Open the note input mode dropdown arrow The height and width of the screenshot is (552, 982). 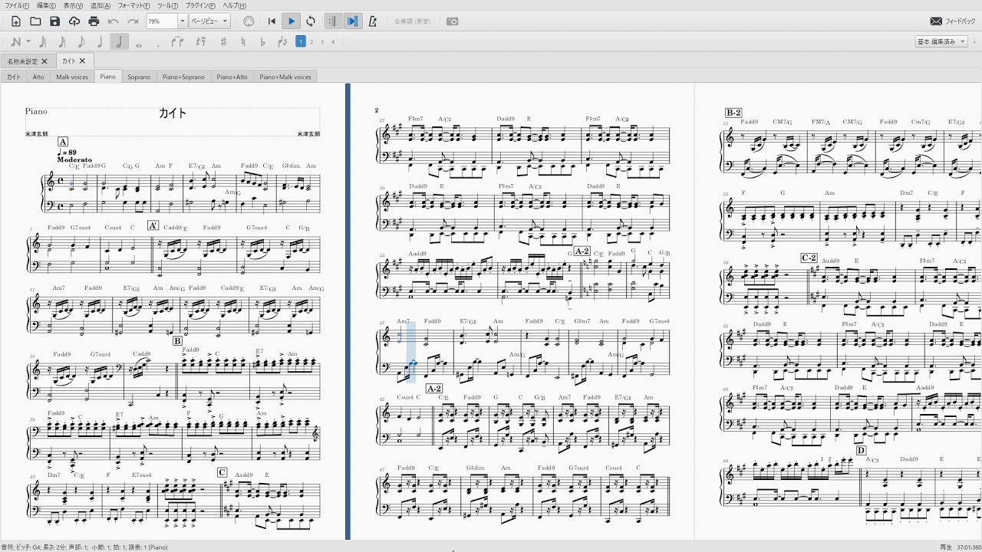click(x=28, y=42)
